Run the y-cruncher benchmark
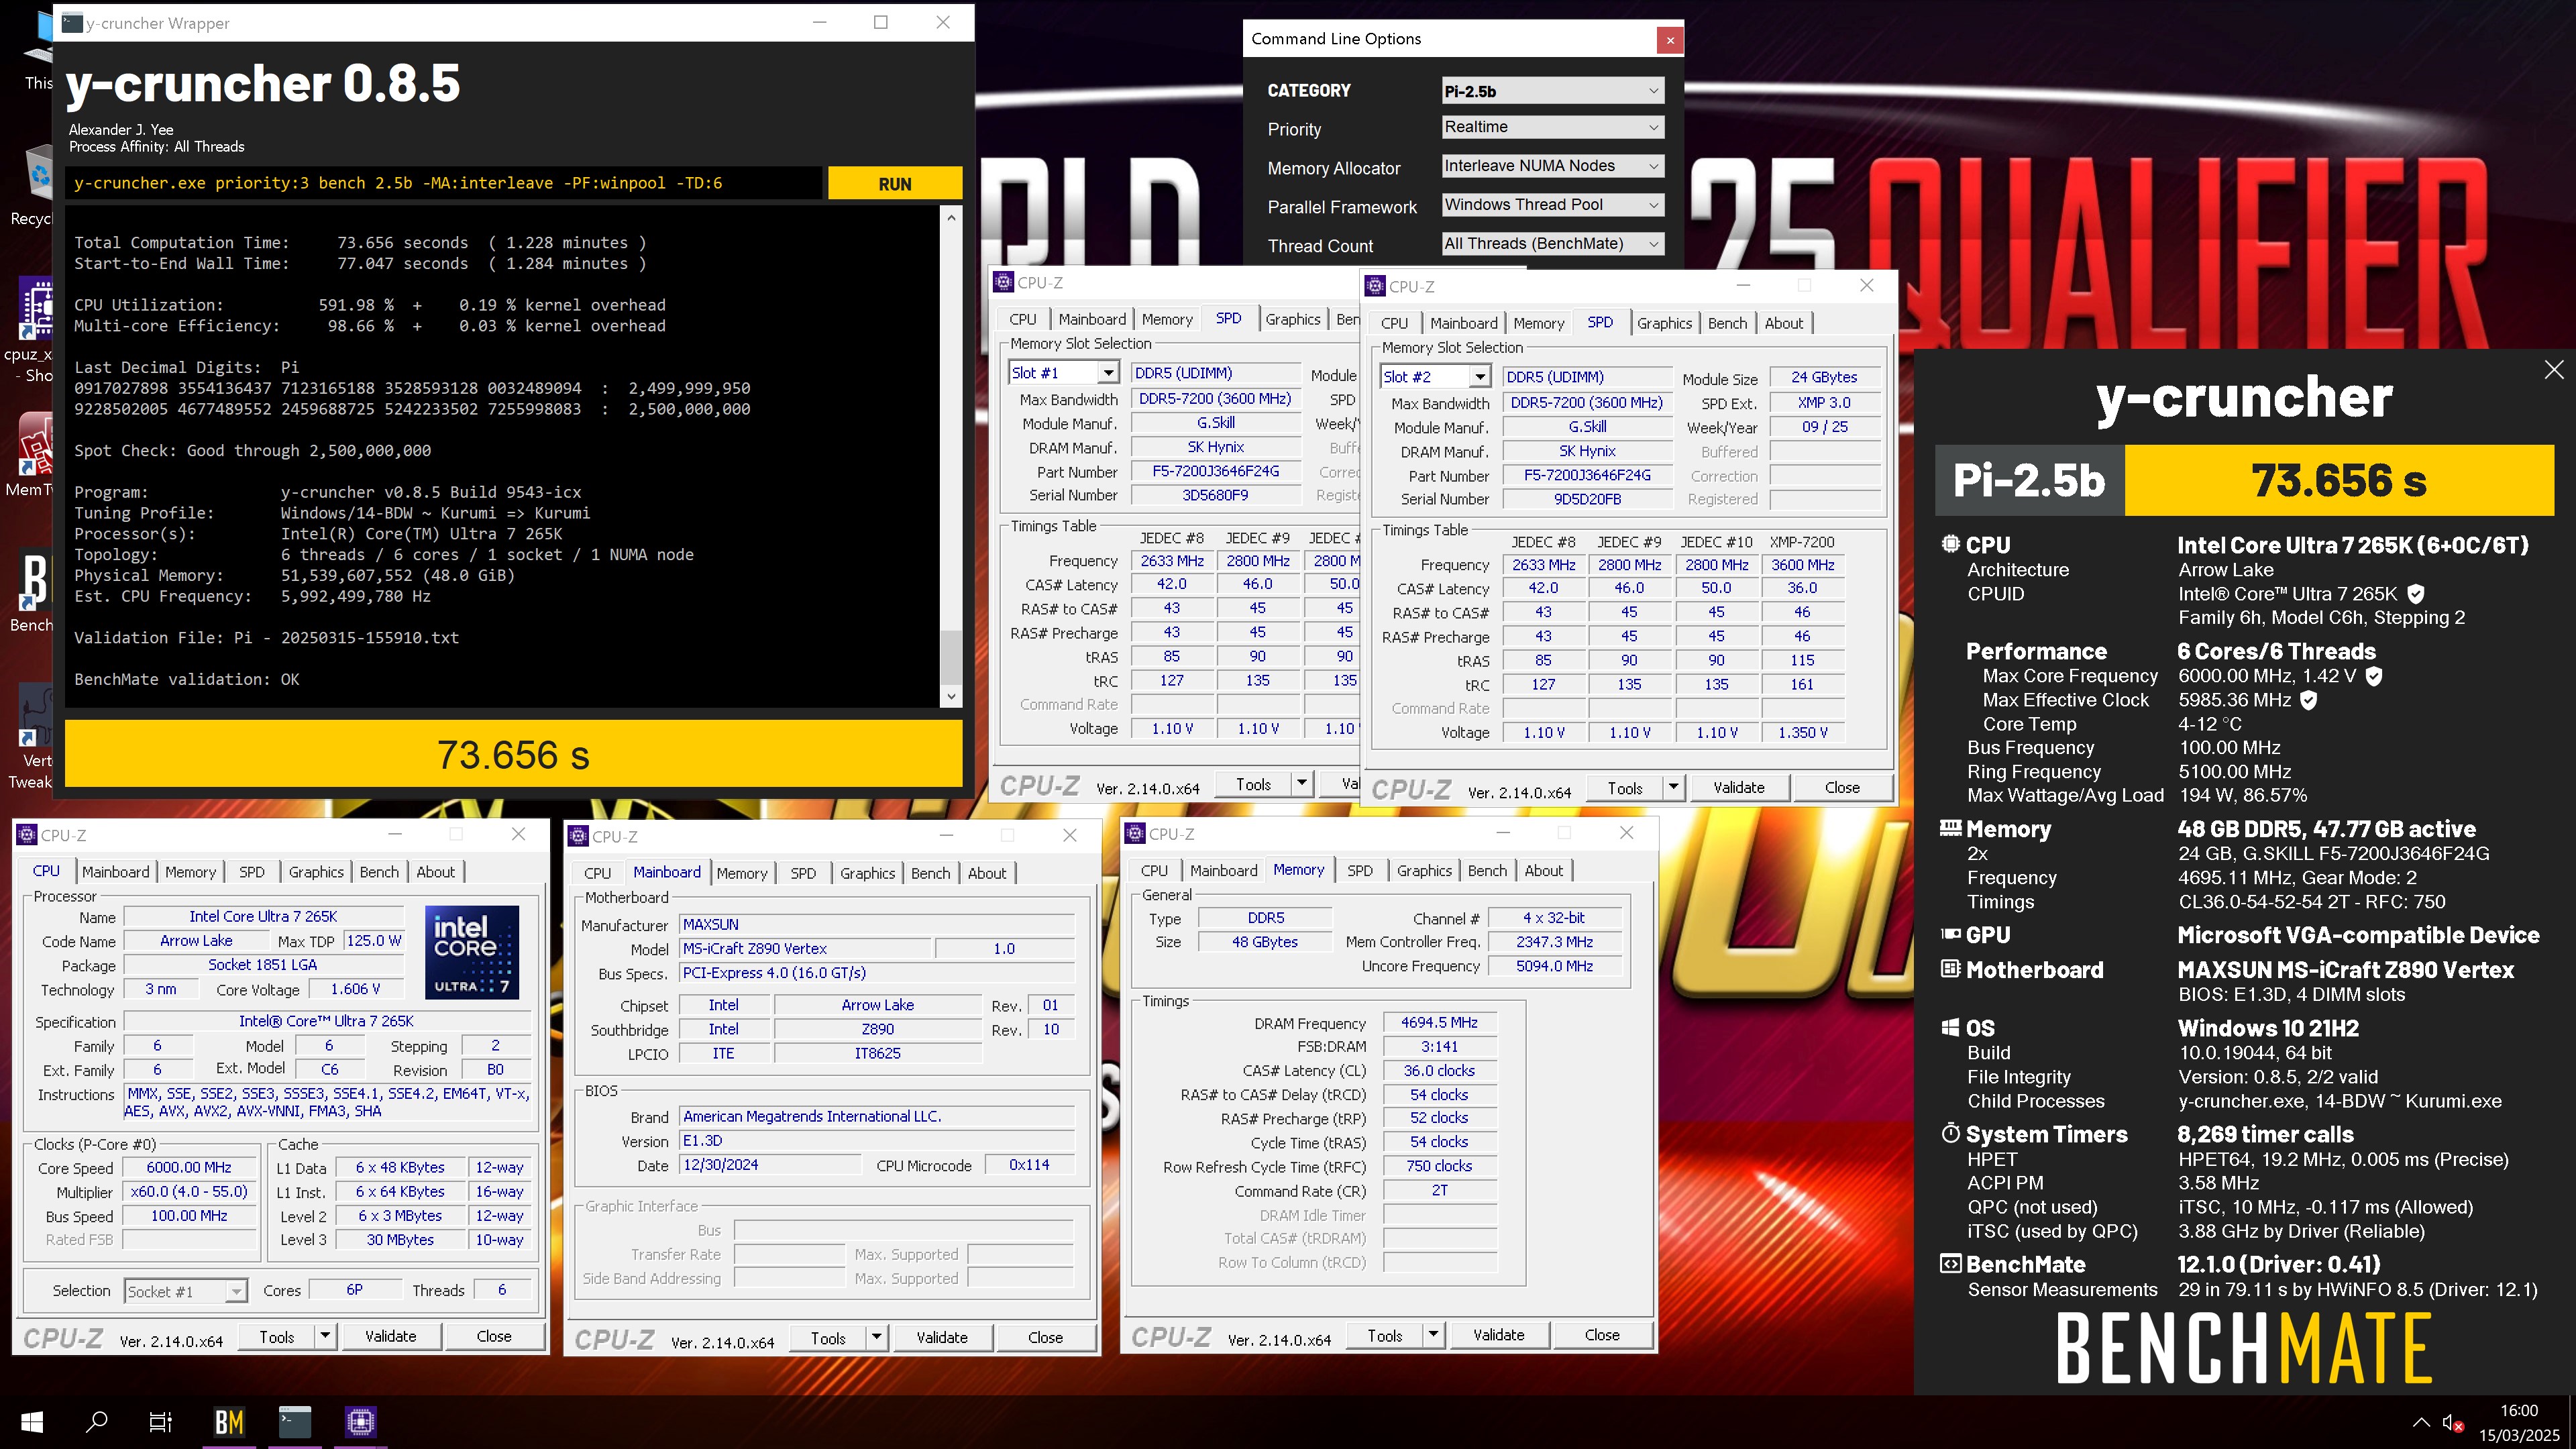Viewport: 2576px width, 1449px height. coord(894,184)
